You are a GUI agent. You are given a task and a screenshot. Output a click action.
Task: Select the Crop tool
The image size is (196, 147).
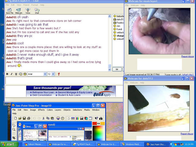pyautogui.click(x=14, y=138)
